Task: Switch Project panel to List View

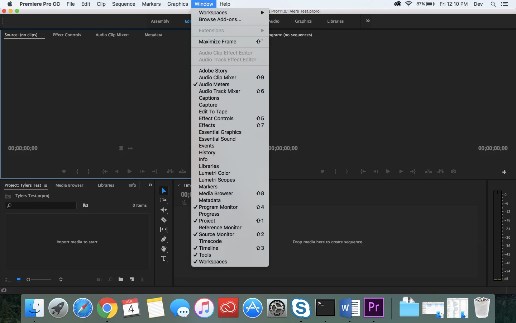Action: (x=8, y=280)
